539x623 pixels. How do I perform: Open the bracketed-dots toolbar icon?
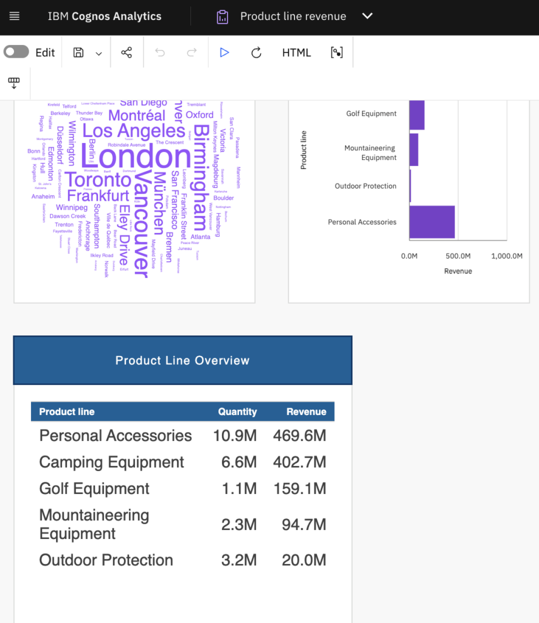pos(336,53)
